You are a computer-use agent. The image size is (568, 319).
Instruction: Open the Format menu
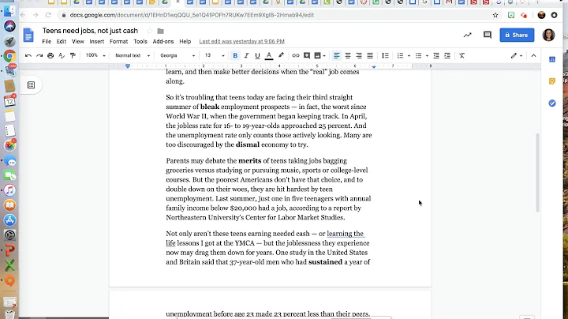coord(119,41)
